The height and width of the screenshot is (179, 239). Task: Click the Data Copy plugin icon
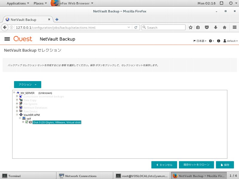click(21, 100)
